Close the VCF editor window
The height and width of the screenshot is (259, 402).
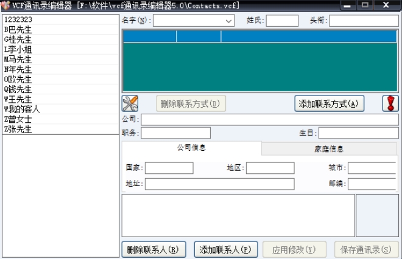pyautogui.click(x=386, y=5)
